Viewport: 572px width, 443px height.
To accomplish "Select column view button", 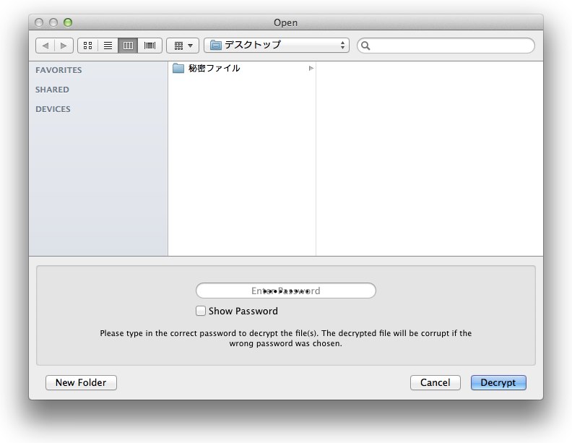I will tap(128, 46).
